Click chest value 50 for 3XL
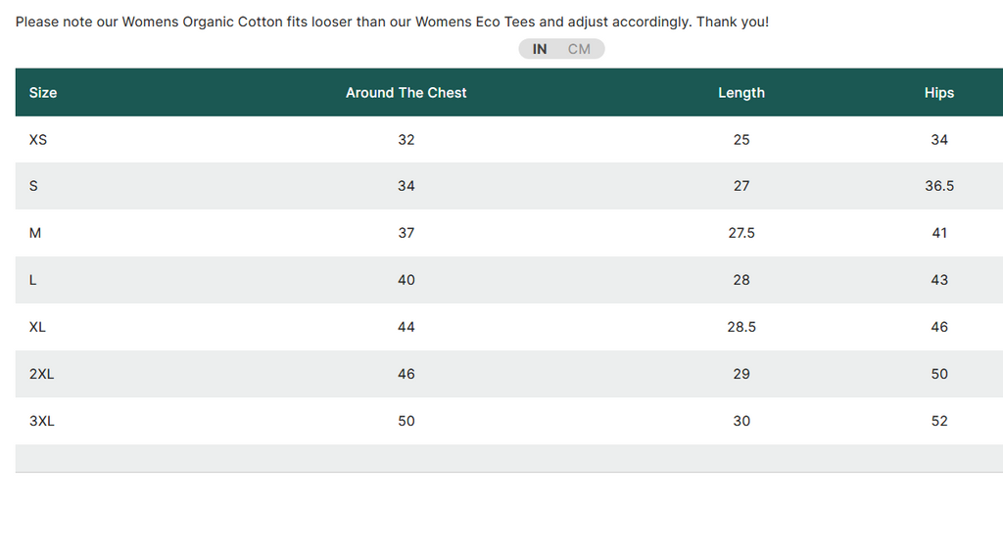 click(x=406, y=421)
